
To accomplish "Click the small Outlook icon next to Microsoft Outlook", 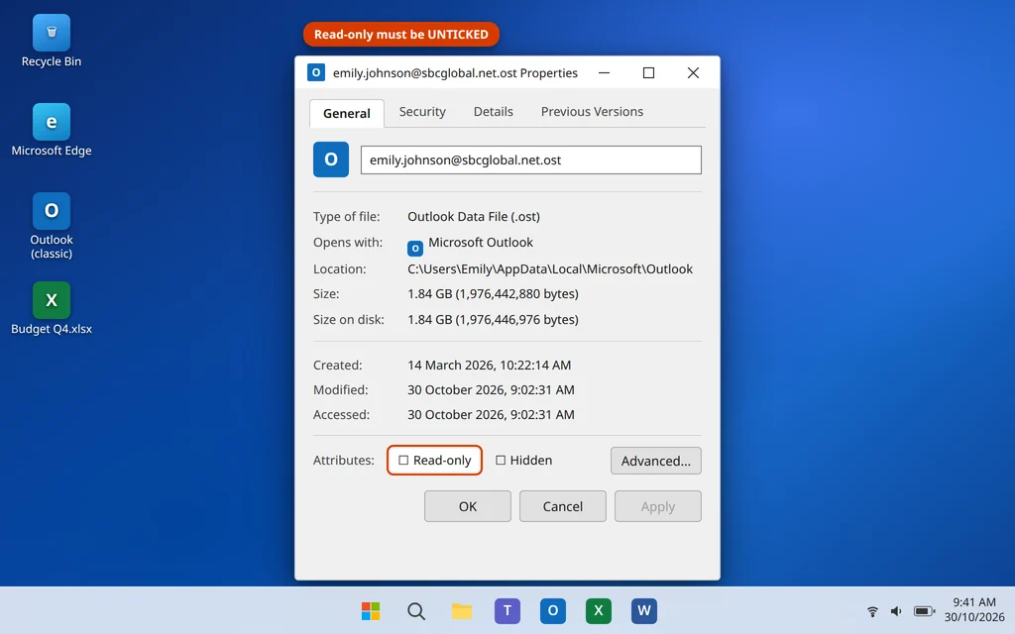I will point(415,248).
